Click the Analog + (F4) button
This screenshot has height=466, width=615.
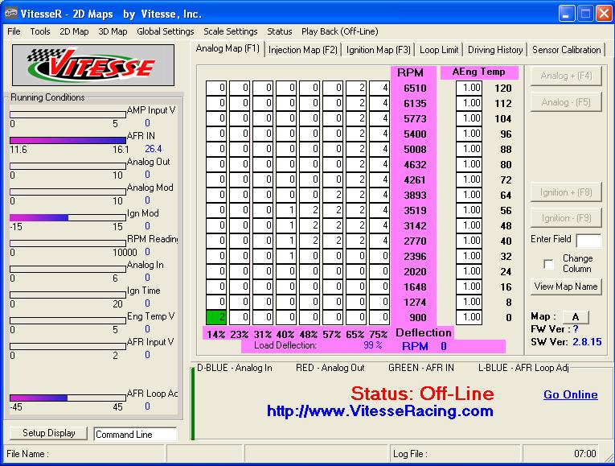pos(566,76)
